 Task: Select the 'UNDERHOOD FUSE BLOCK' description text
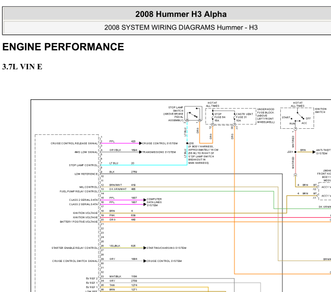coord(266,116)
